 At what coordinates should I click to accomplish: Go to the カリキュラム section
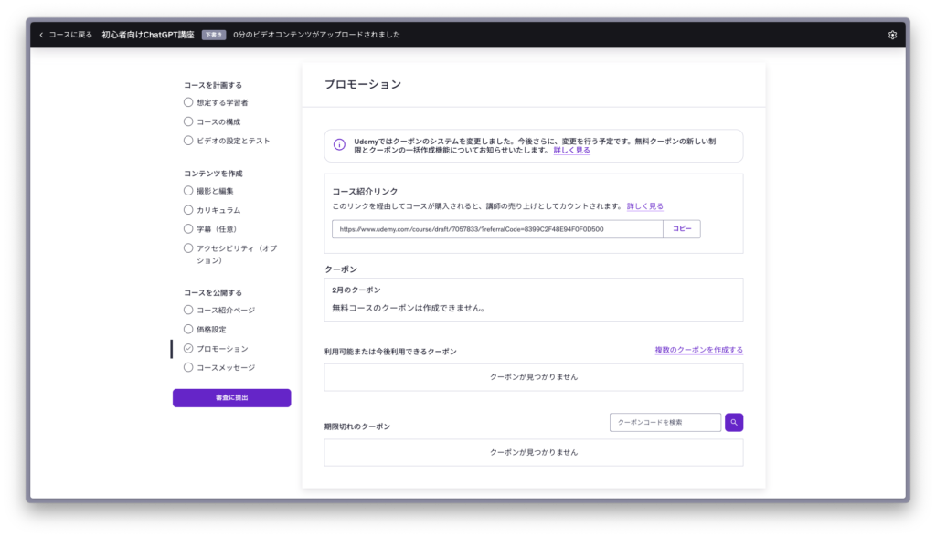218,210
